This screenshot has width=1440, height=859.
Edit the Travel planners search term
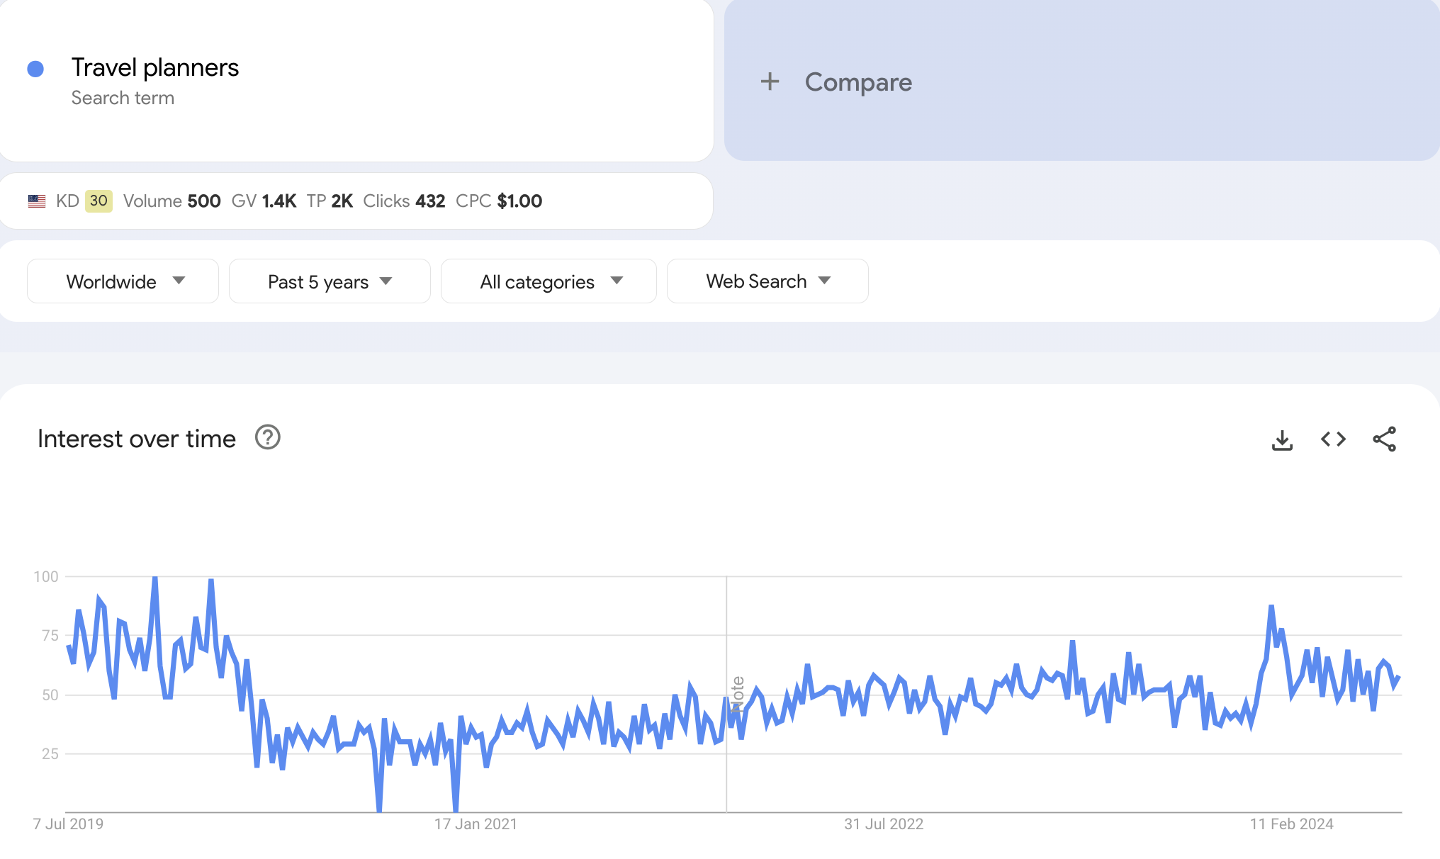click(155, 68)
